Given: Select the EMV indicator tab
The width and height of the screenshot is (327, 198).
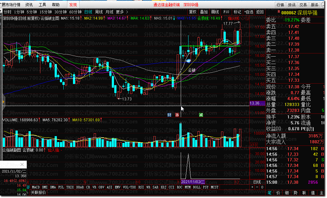Looking at the screenshot, I should point(118,187).
